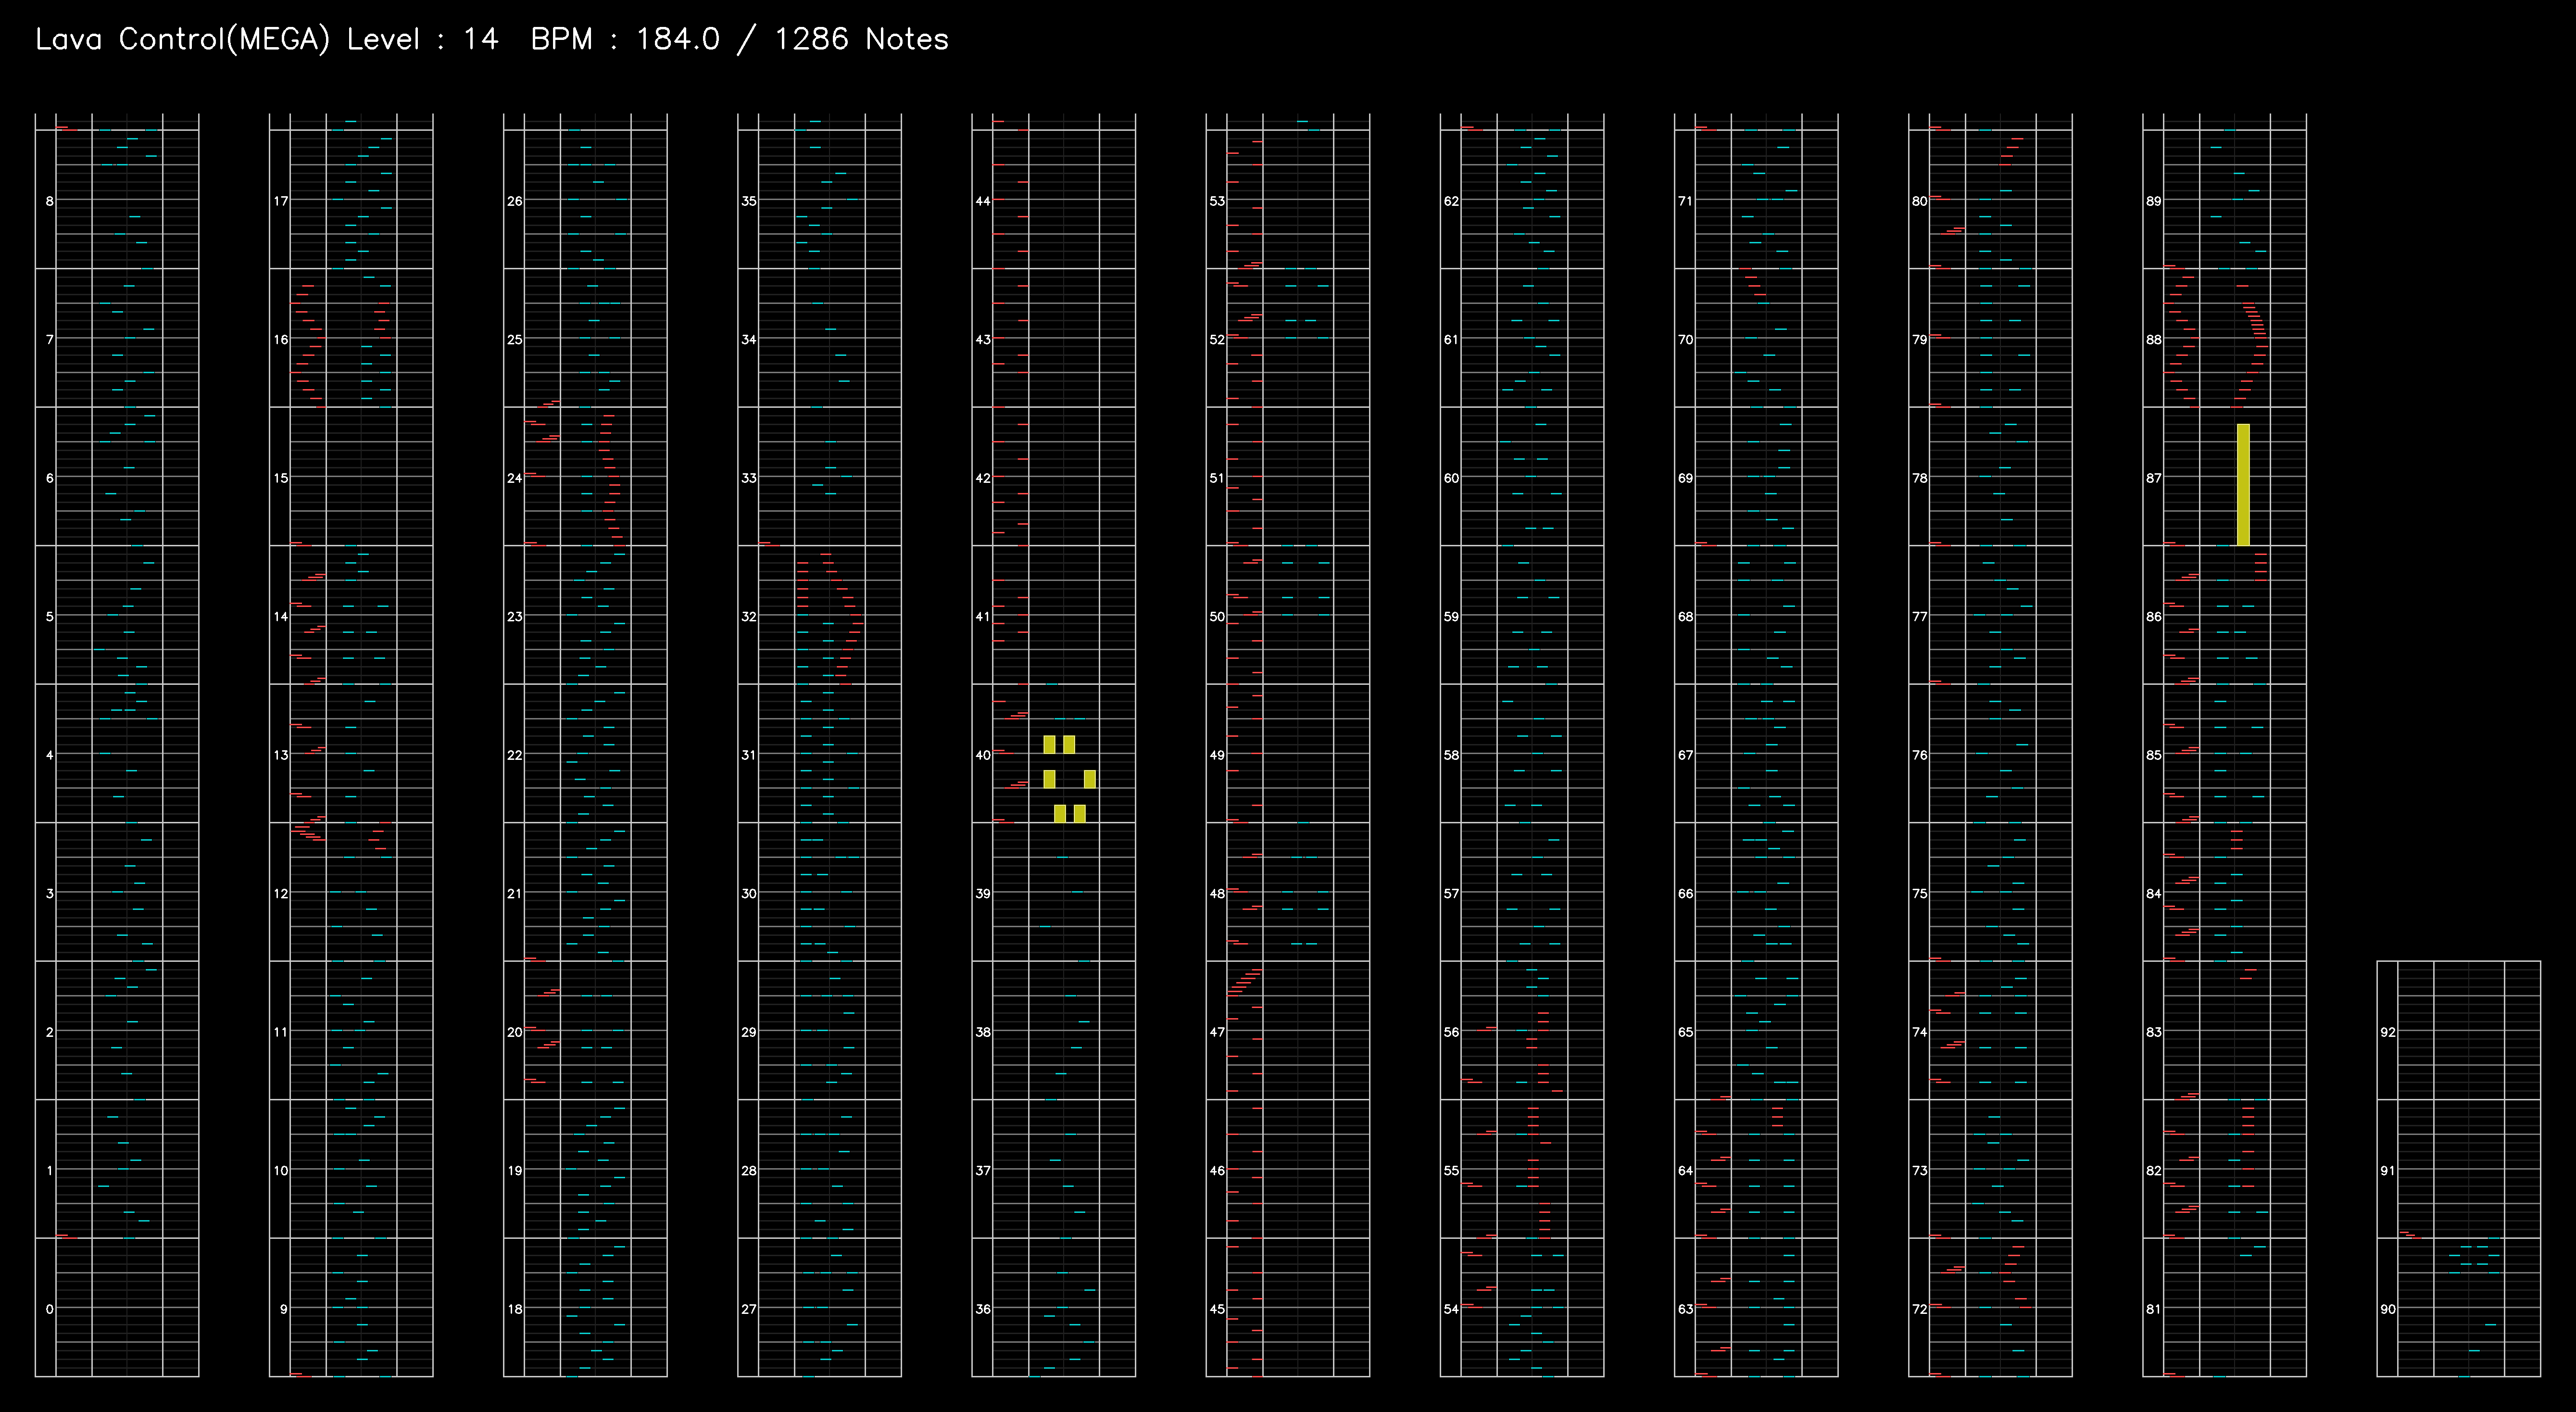Screen dimensions: 2576x1412
Task: Click measure number 72 label
Action: coord(1919,1309)
